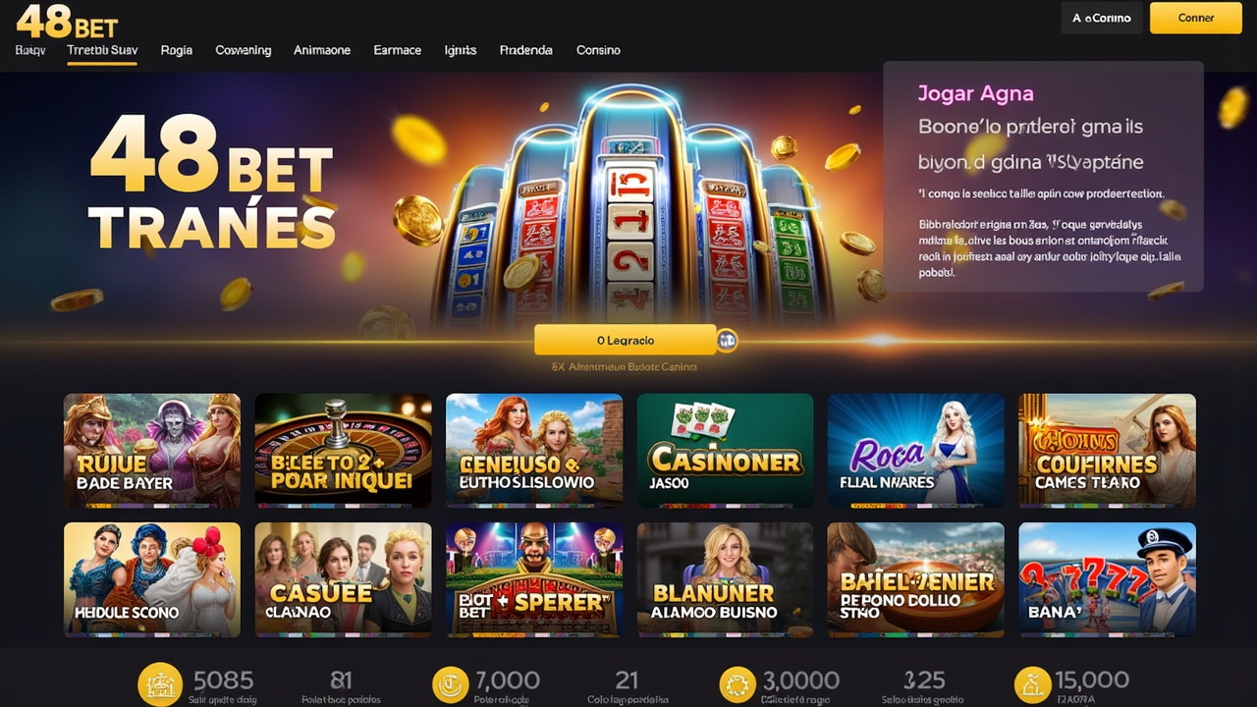Viewport: 1257px width, 707px height.
Task: Open the Treteb Suav tab
Action: pyautogui.click(x=102, y=50)
